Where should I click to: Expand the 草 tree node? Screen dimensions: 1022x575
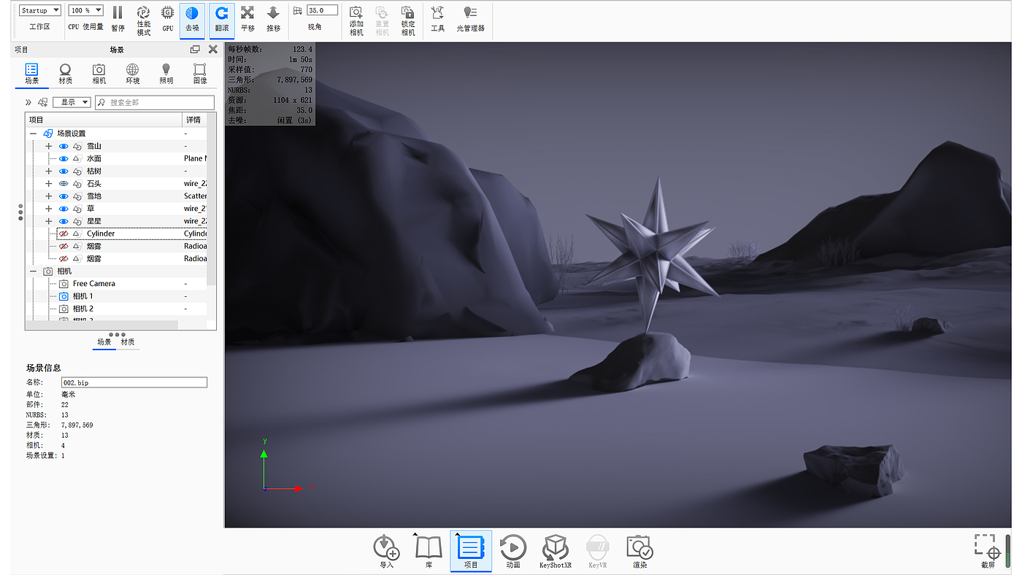[49, 209]
